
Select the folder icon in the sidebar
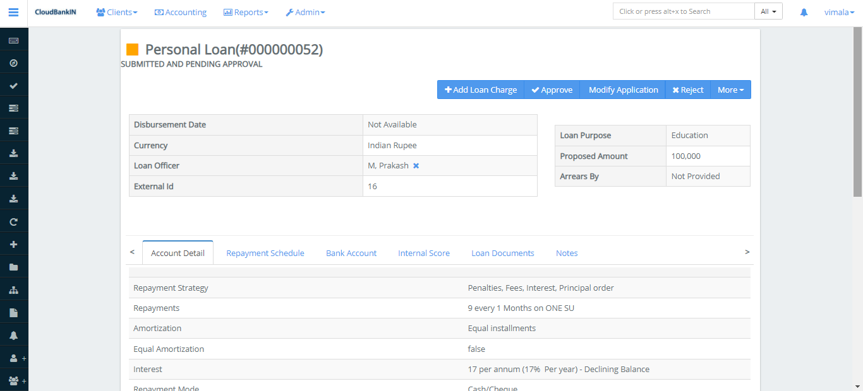point(13,267)
